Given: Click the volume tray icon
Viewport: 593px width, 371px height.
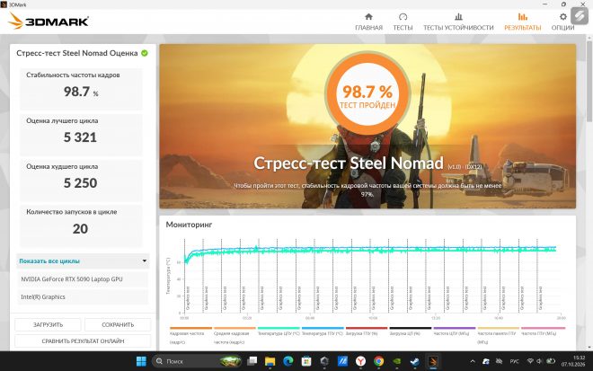Looking at the screenshot, I should click(539, 361).
